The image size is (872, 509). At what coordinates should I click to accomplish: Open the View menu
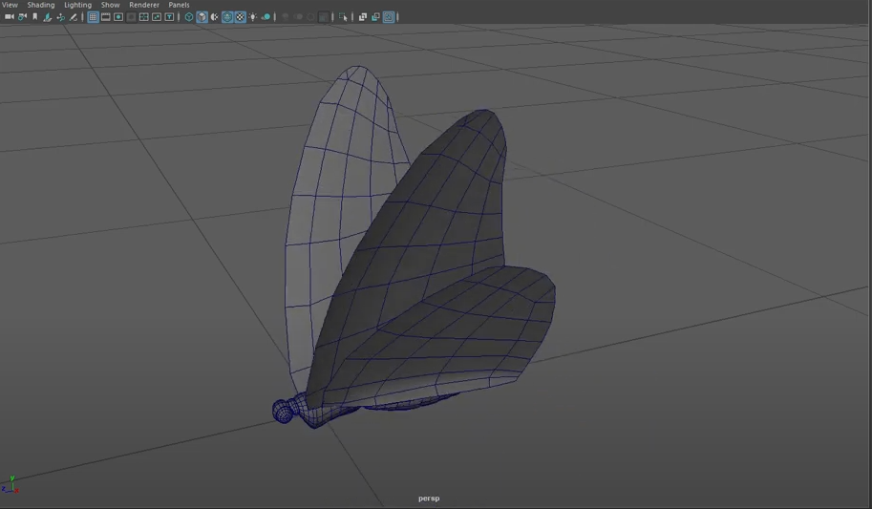coord(10,5)
